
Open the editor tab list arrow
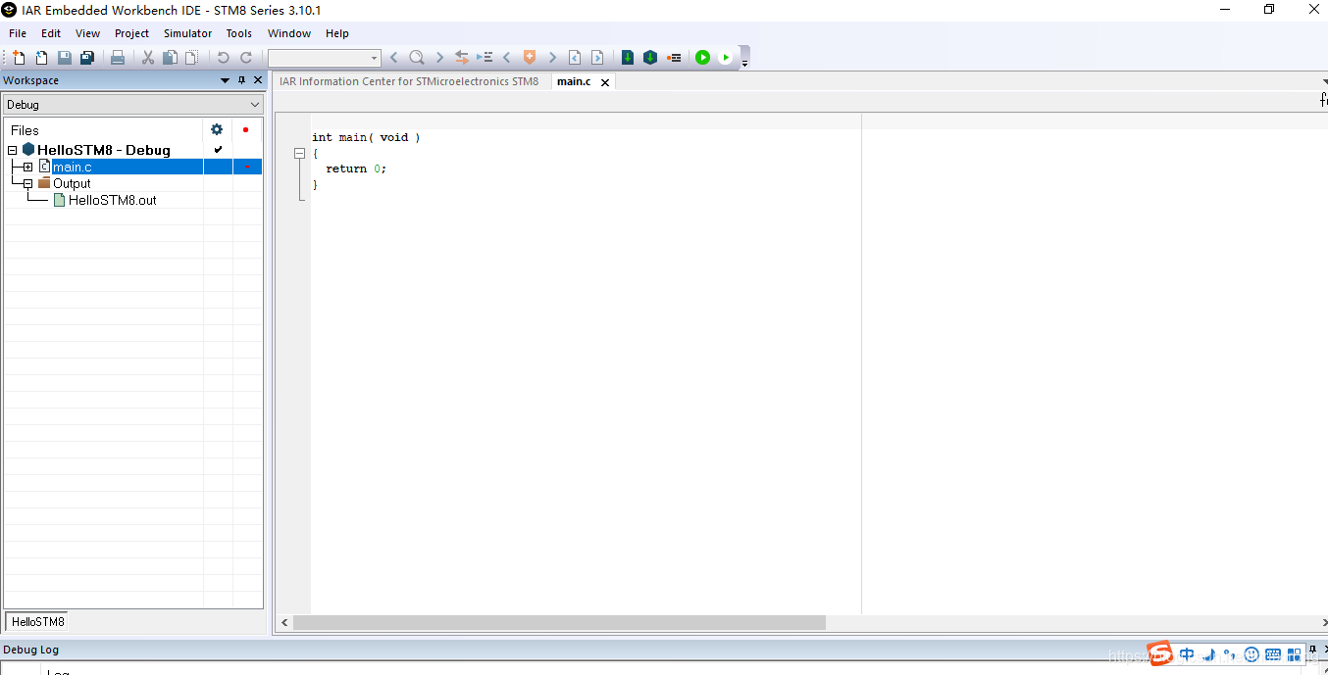1324,82
